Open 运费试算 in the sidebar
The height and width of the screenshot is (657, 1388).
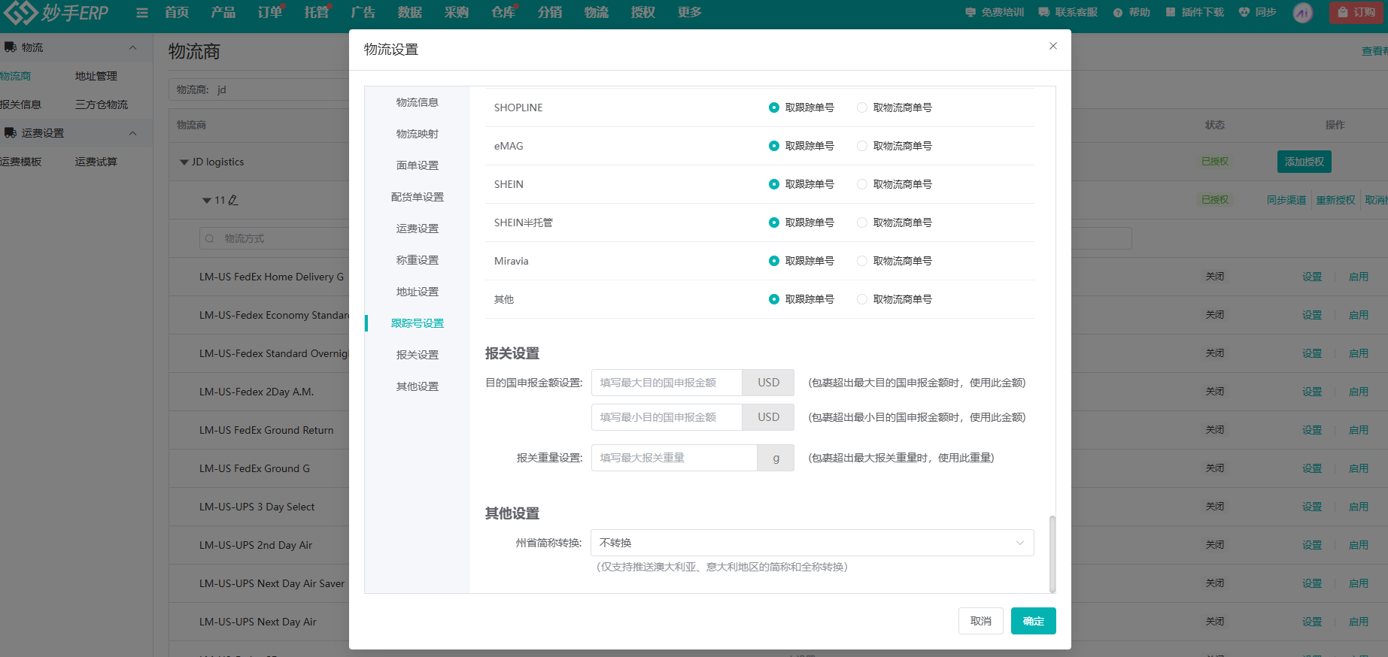[x=96, y=162]
